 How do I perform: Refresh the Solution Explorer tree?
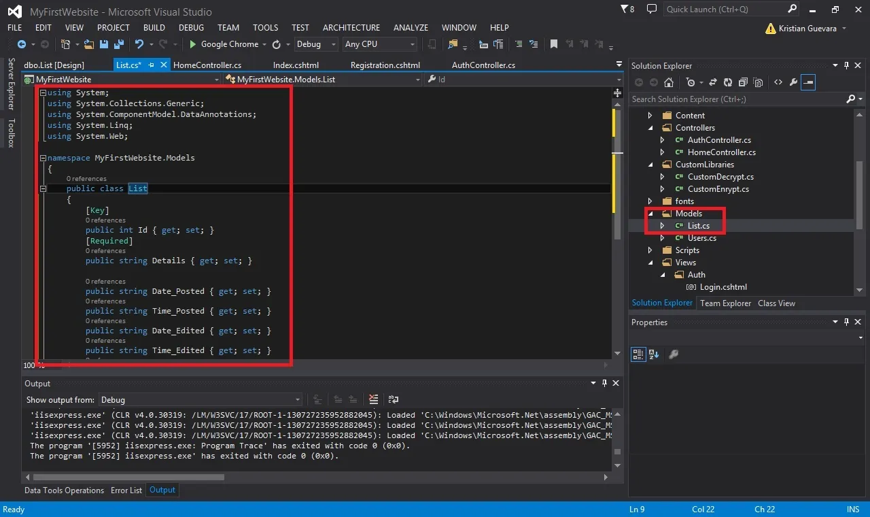click(x=728, y=82)
